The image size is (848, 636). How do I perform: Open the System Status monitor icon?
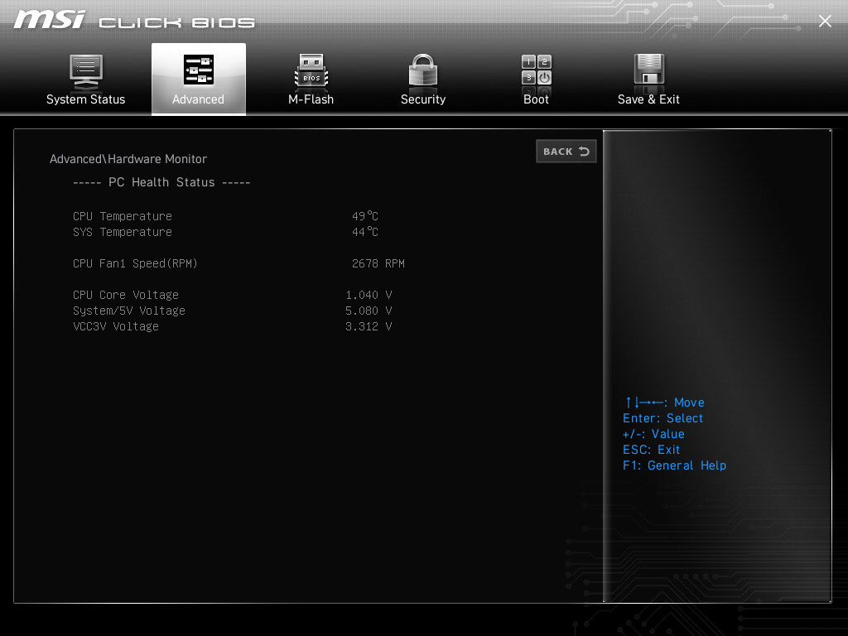point(86,71)
